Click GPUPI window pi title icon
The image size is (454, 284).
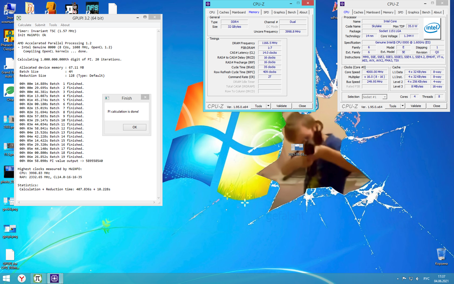point(19,18)
